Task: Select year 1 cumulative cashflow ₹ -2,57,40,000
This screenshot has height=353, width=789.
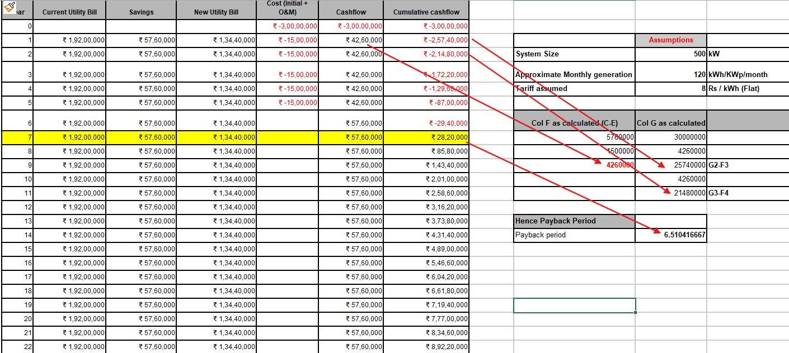Action: [x=426, y=40]
